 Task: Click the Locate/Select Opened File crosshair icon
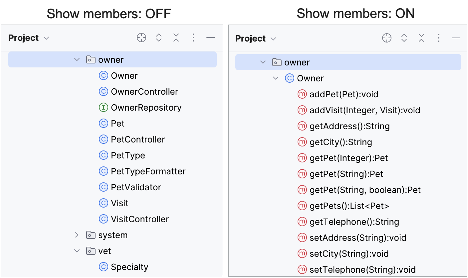pos(141,38)
